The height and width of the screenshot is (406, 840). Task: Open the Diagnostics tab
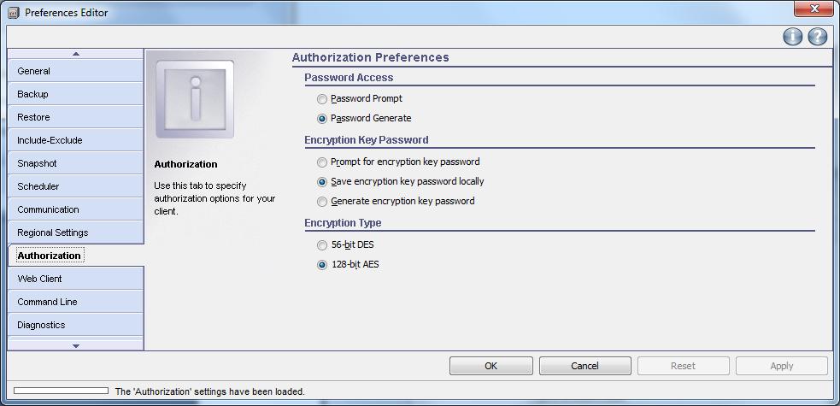point(75,325)
